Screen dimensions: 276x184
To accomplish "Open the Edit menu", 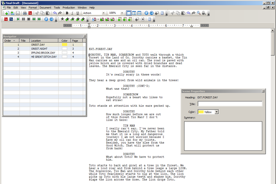I will click(x=16, y=8).
